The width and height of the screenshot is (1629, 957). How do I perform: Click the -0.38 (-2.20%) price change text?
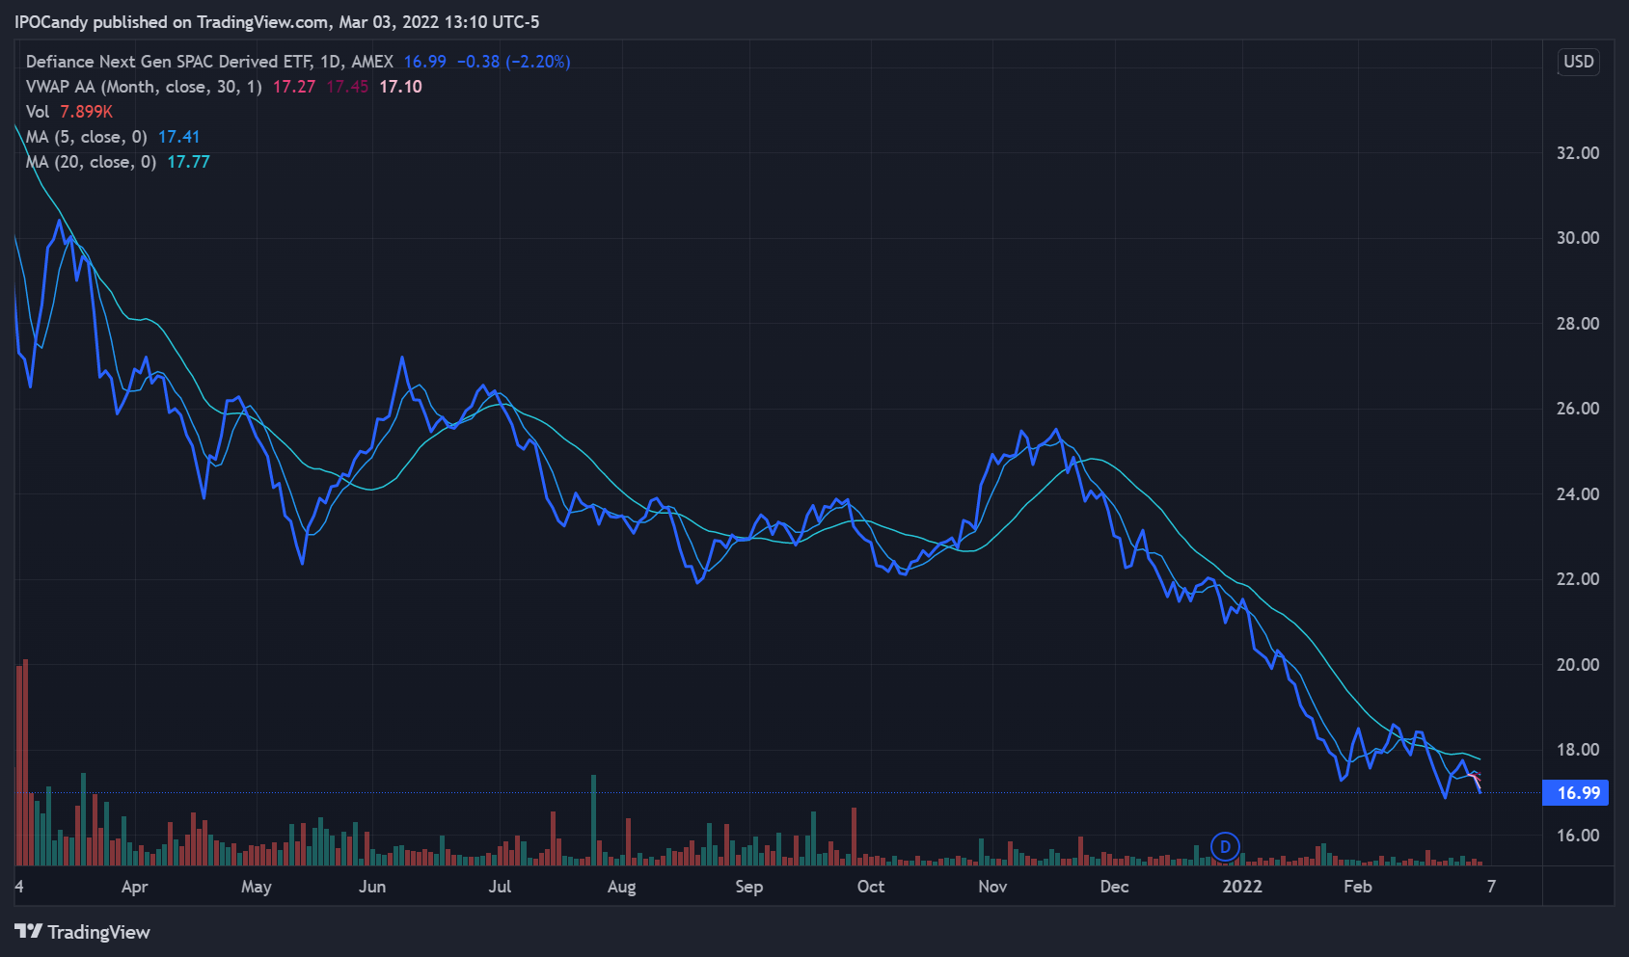point(513,62)
